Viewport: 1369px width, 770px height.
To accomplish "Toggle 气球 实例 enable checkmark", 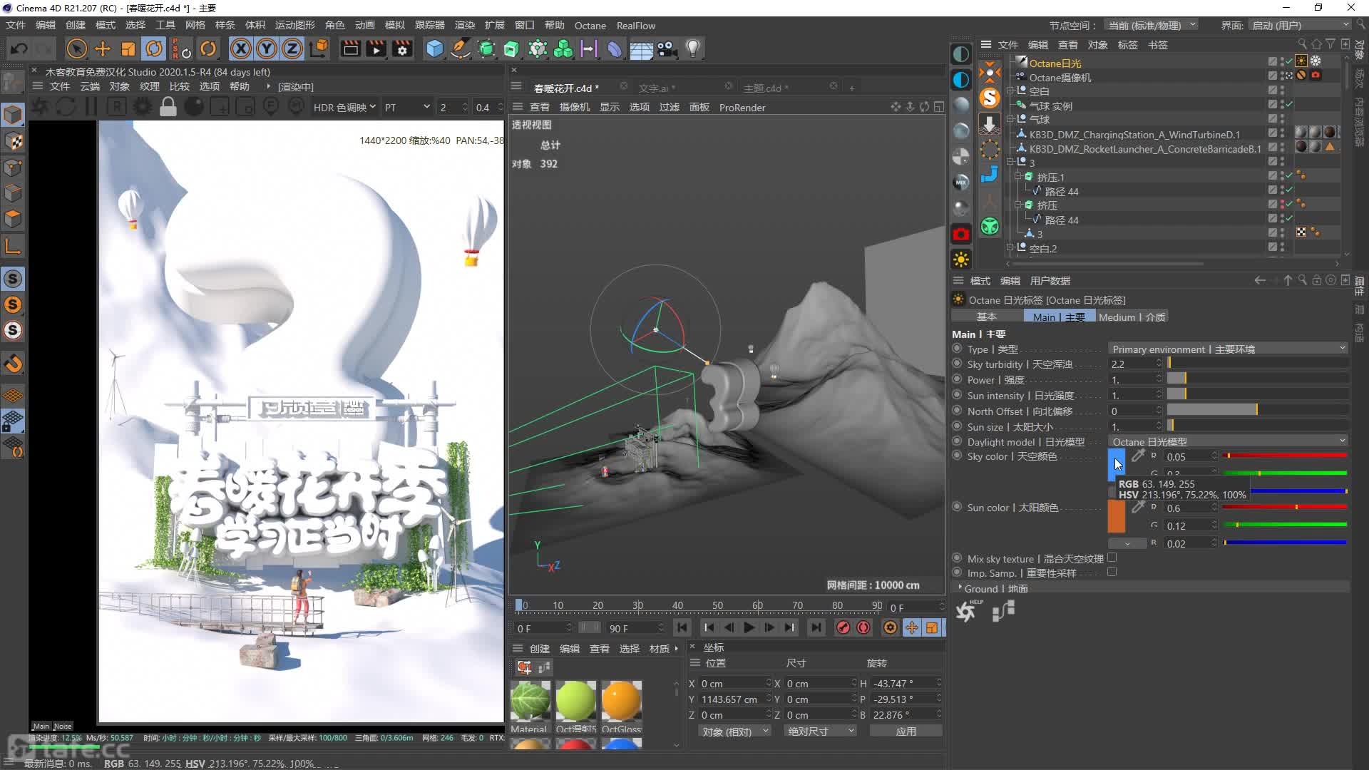I will [1289, 105].
